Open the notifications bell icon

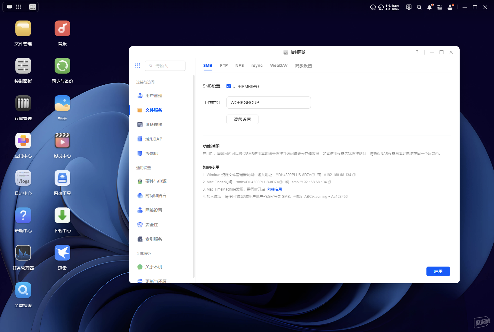click(x=429, y=7)
